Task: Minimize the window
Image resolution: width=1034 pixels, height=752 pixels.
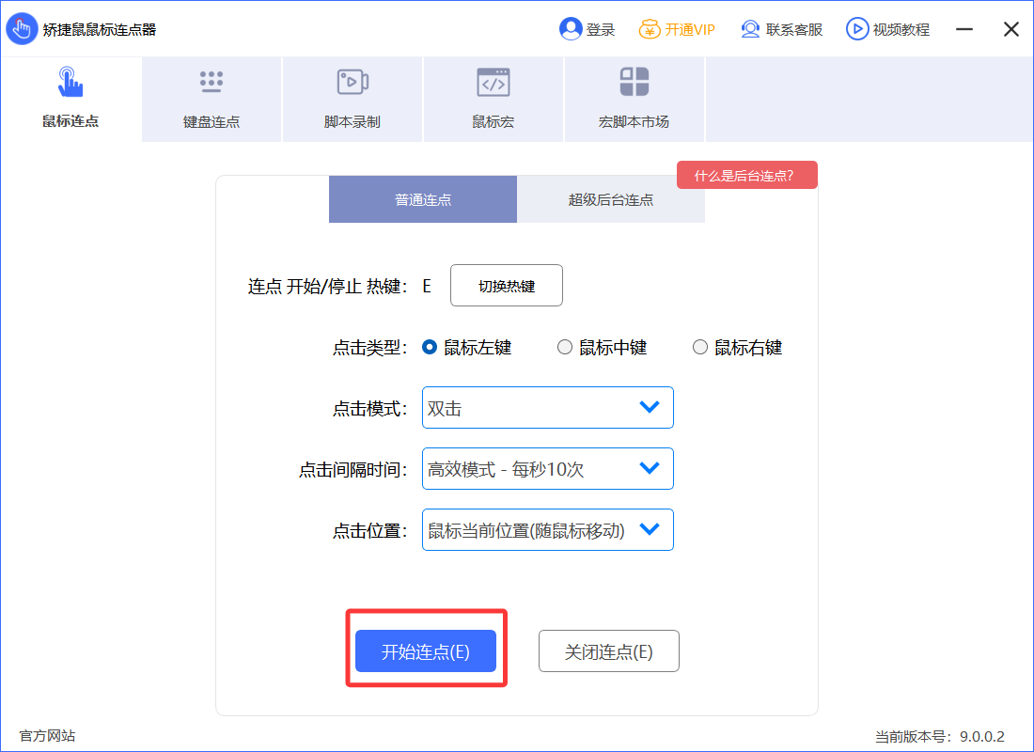Action: (964, 29)
